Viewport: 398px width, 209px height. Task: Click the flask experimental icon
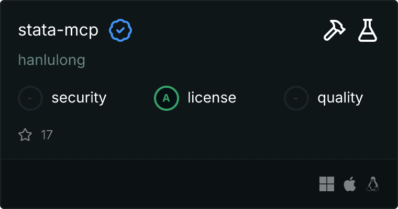click(x=368, y=31)
